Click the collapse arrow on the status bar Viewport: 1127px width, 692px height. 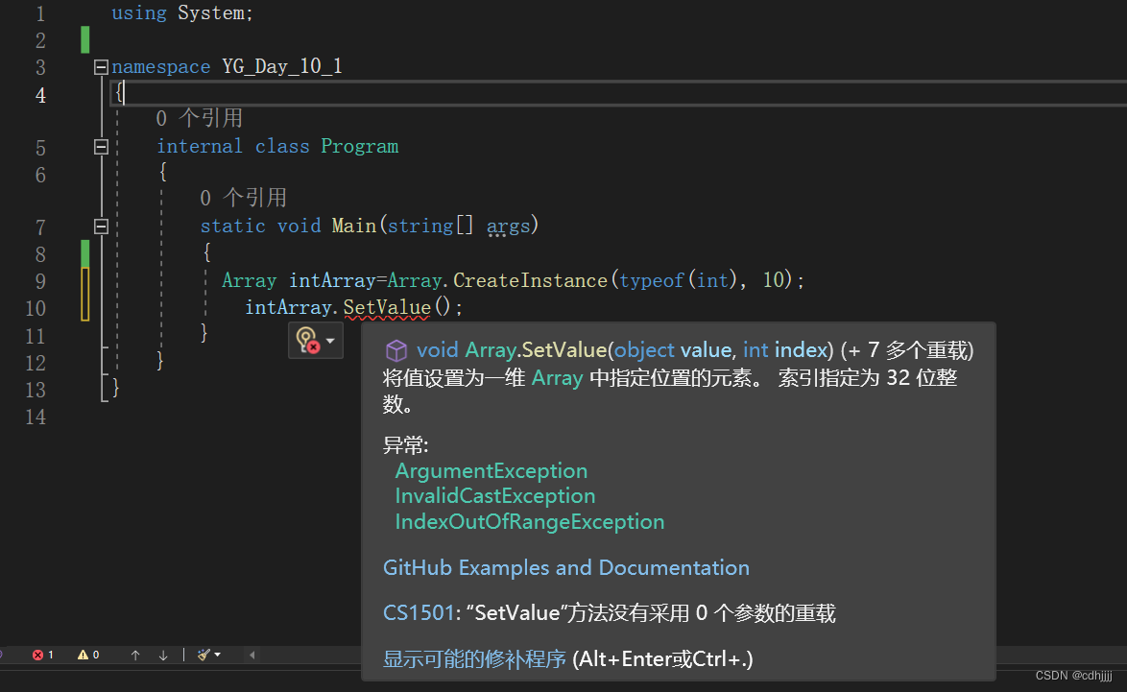click(252, 655)
